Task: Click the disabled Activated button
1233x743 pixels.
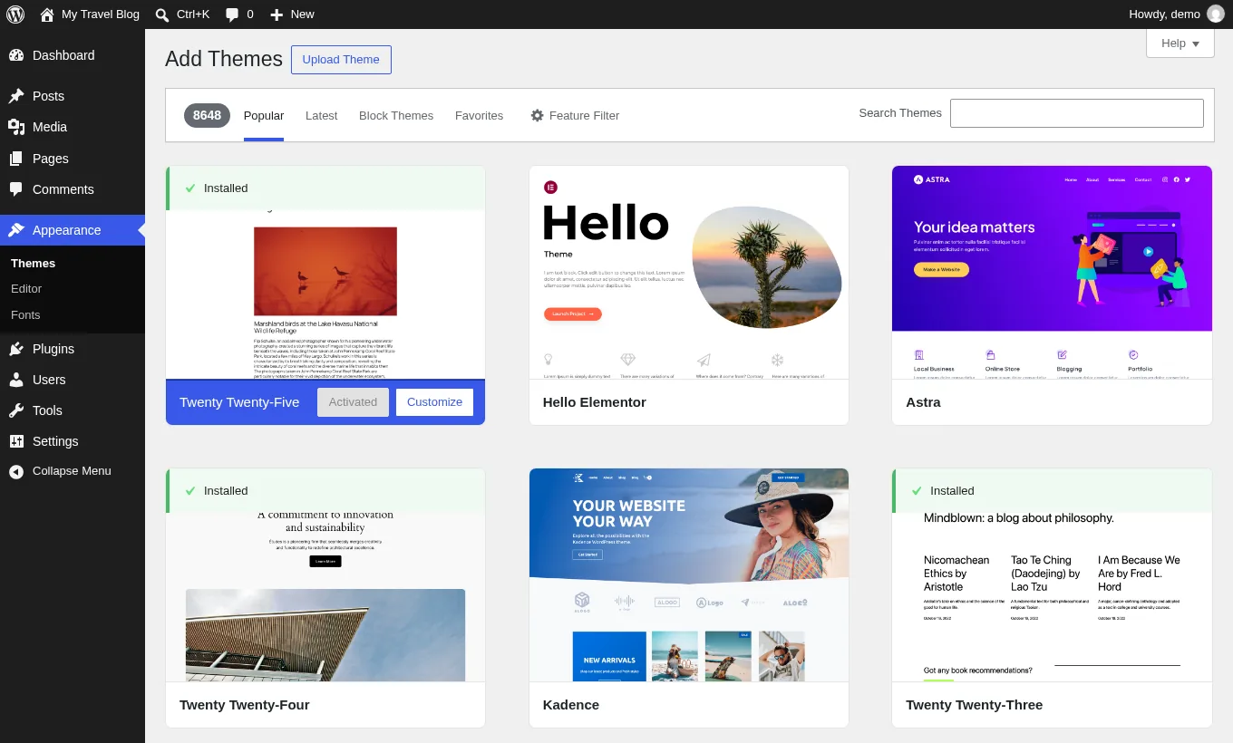Action: 353,402
